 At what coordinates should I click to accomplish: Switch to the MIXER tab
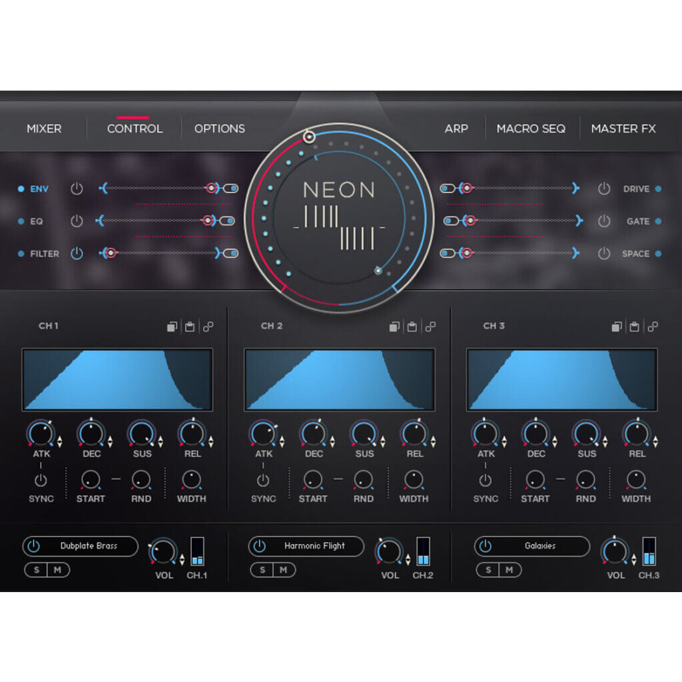click(x=44, y=129)
